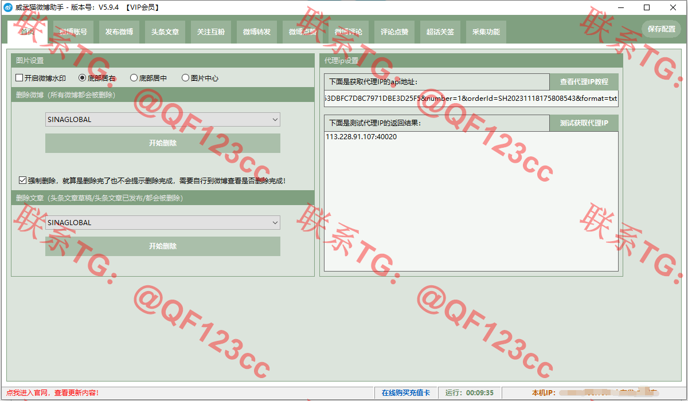The height and width of the screenshot is (401, 688).
Task: Click the 下面是测试代理IP的返回结果 label
Action: [x=375, y=123]
